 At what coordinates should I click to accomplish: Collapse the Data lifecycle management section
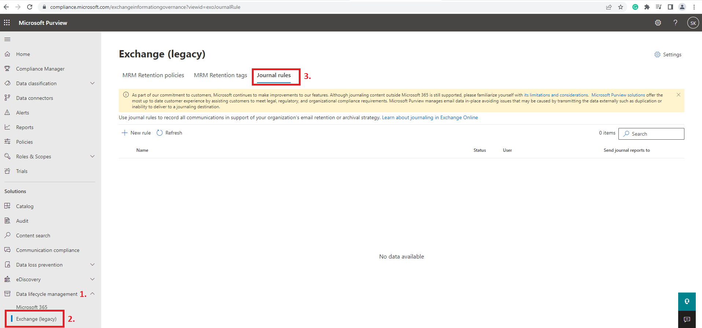click(92, 294)
